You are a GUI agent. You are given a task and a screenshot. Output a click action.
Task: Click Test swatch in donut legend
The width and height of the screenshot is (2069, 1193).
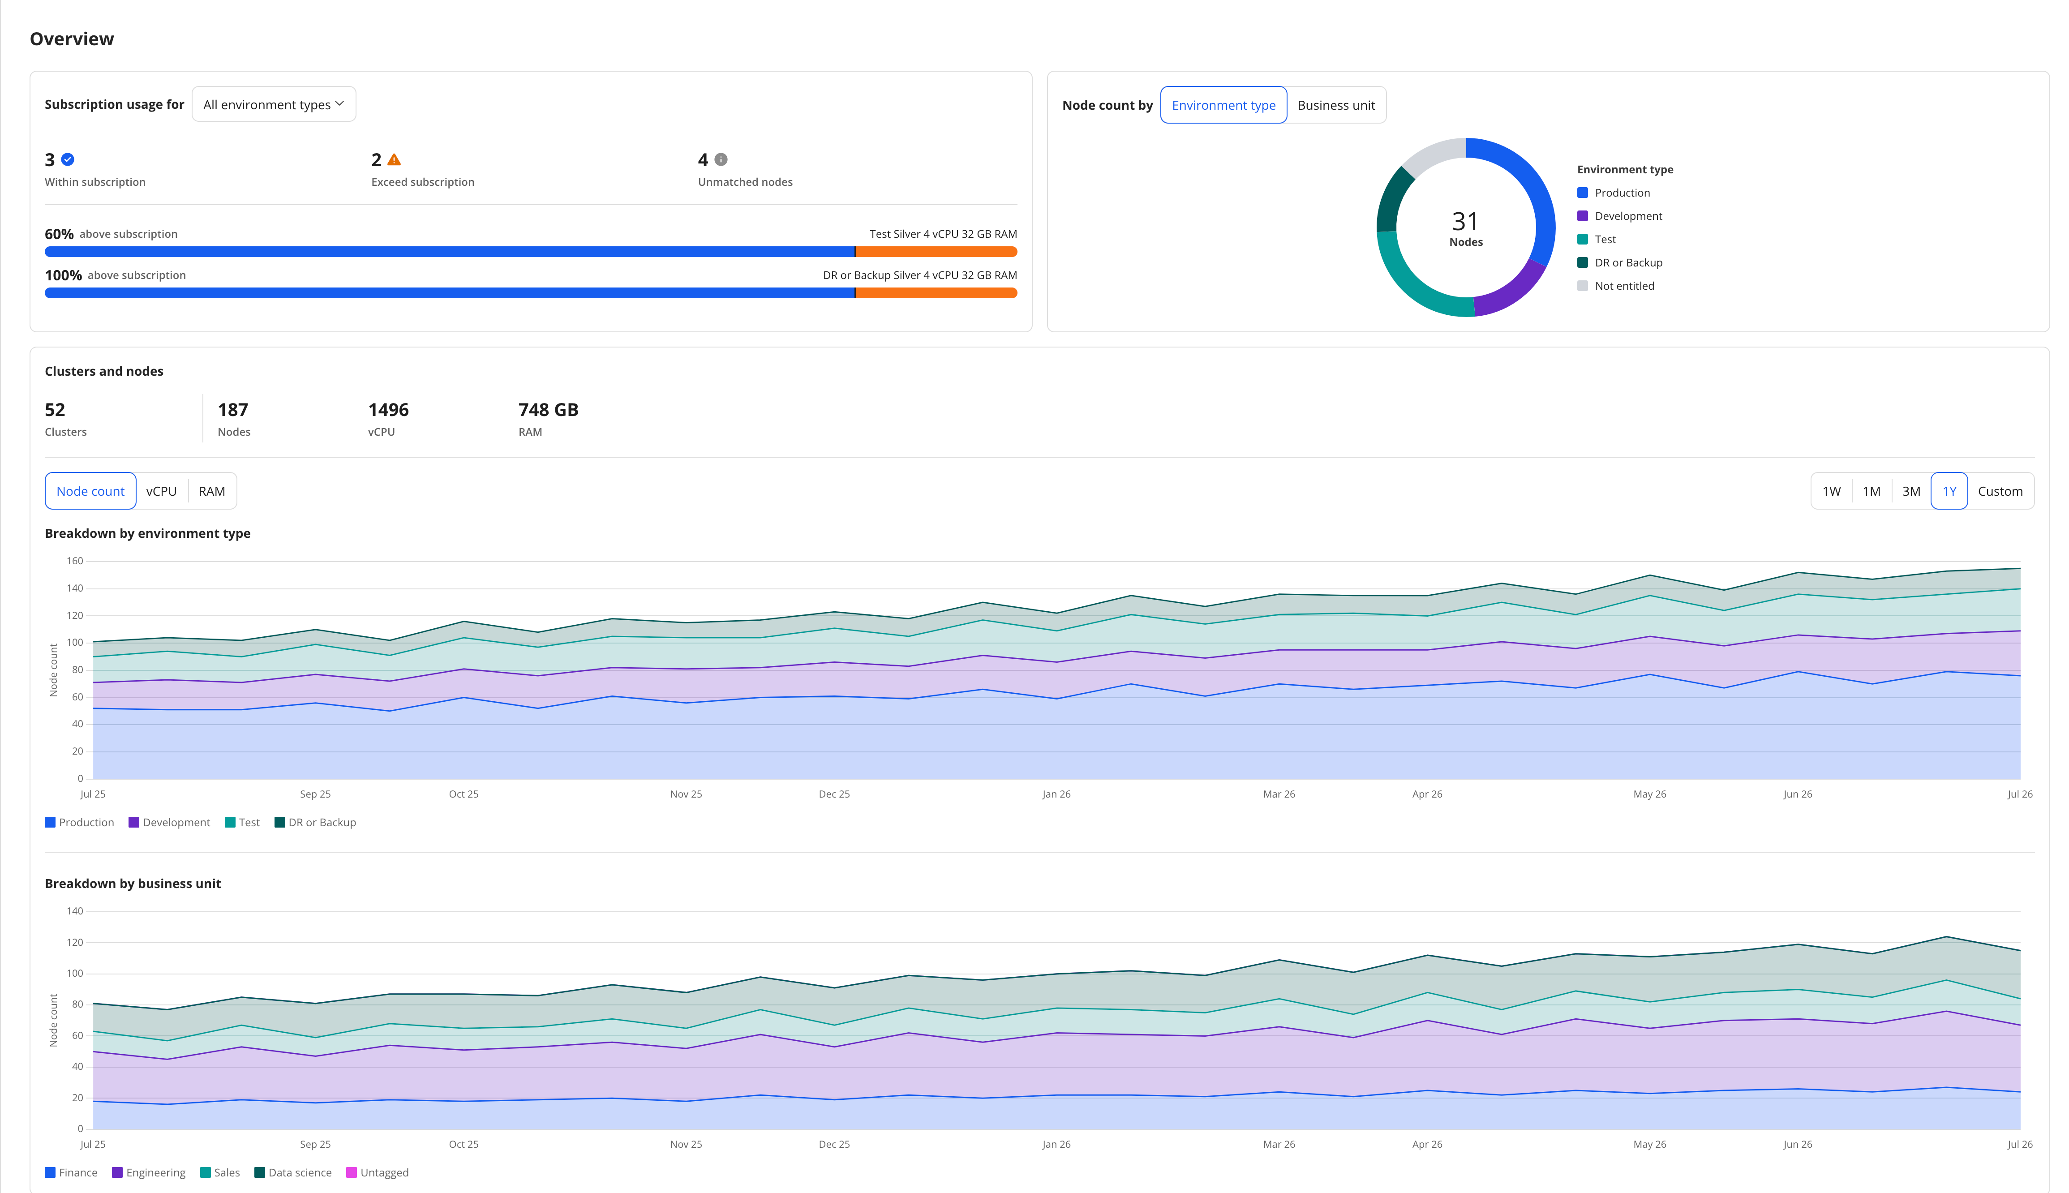click(1582, 239)
